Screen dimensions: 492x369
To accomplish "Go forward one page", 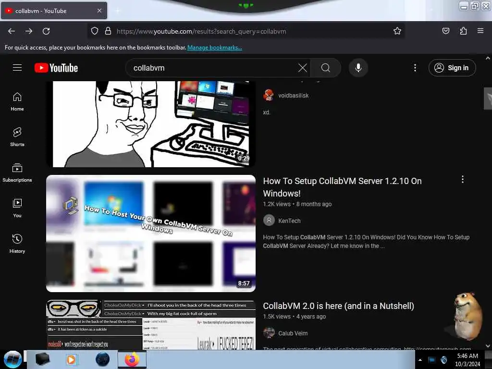I will pyautogui.click(x=29, y=31).
